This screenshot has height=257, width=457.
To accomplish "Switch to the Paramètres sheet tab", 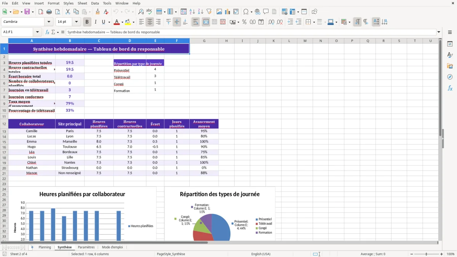I will [x=86, y=247].
